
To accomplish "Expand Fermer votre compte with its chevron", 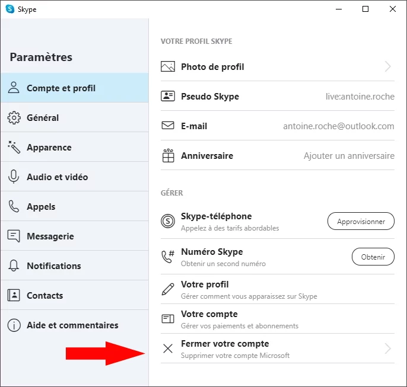I will [388, 348].
